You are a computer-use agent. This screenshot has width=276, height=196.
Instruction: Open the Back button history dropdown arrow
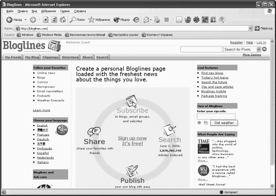(x=25, y=19)
